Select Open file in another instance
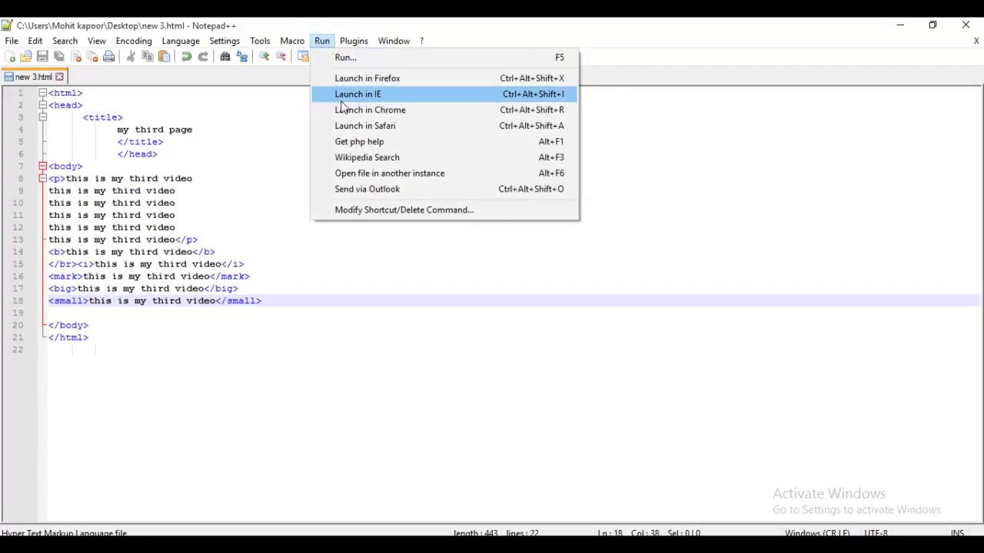The height and width of the screenshot is (553, 984). 445,174
